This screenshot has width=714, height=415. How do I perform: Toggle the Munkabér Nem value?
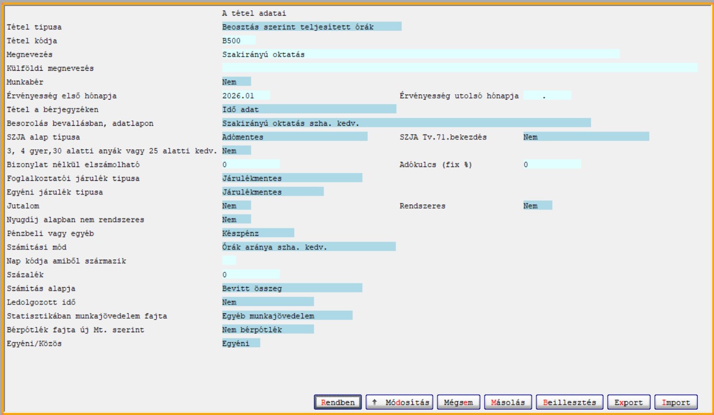(x=236, y=82)
